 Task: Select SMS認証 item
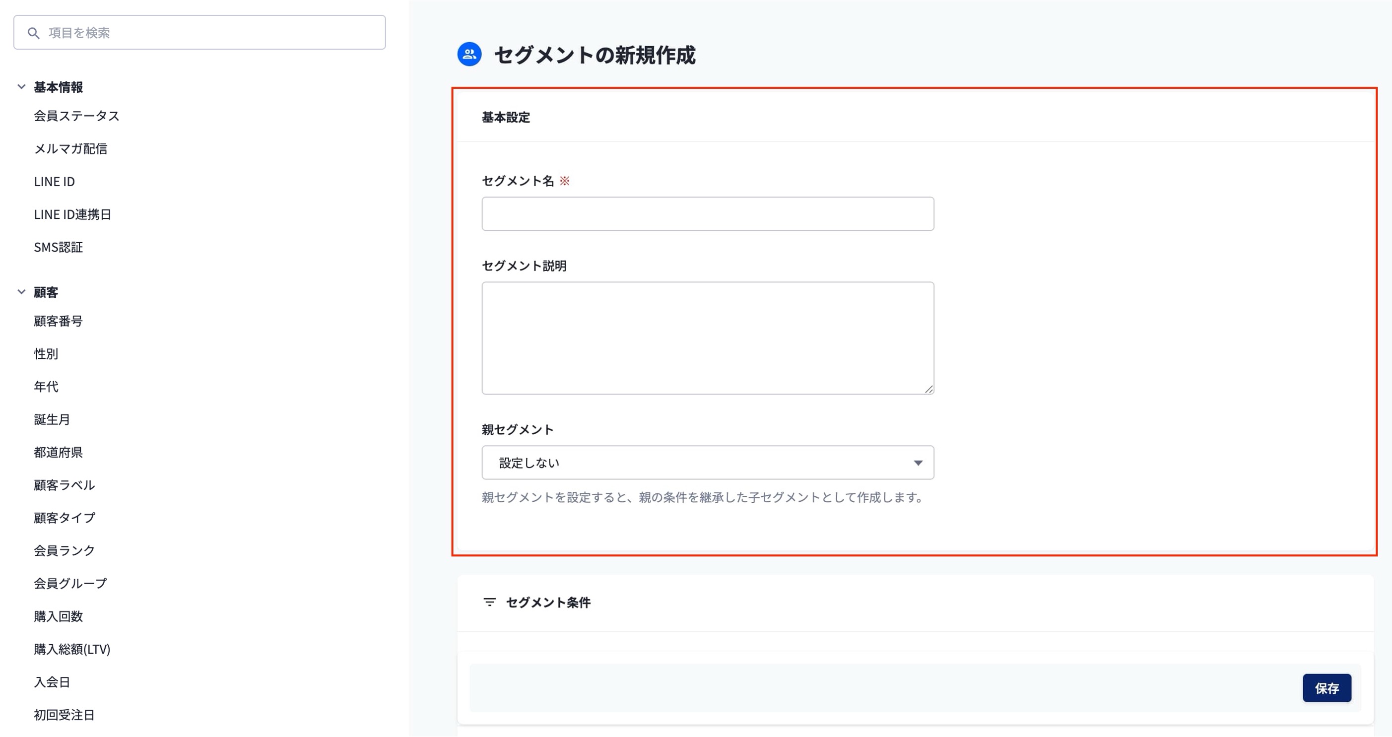click(59, 248)
